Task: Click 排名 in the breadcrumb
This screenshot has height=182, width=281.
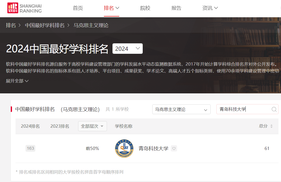Action: (11, 25)
